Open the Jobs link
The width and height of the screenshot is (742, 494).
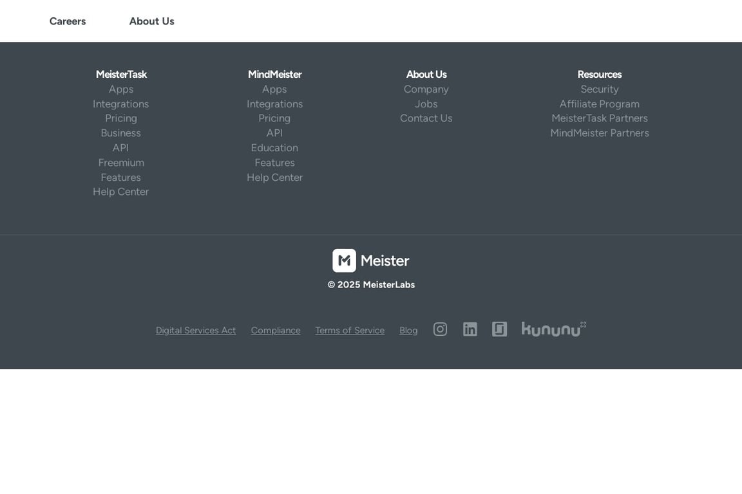(x=426, y=104)
